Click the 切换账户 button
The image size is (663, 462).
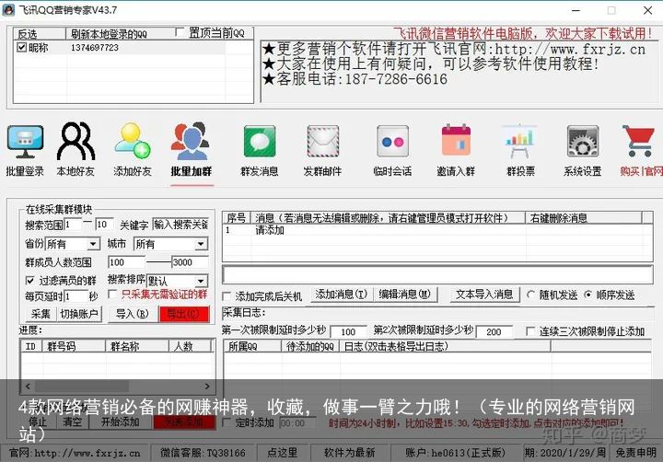tap(78, 314)
